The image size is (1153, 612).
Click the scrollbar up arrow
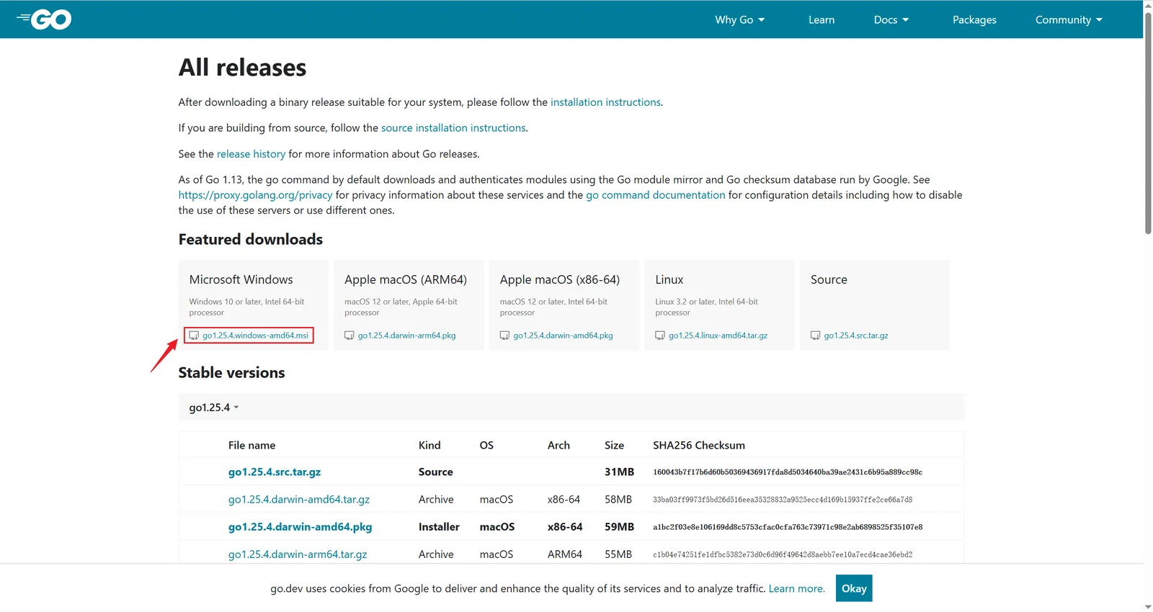(x=1148, y=5)
